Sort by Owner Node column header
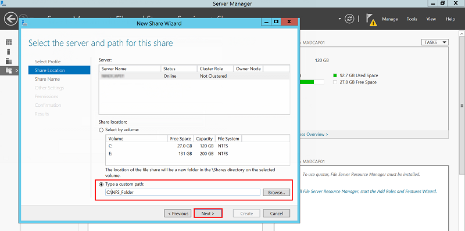 click(x=249, y=68)
